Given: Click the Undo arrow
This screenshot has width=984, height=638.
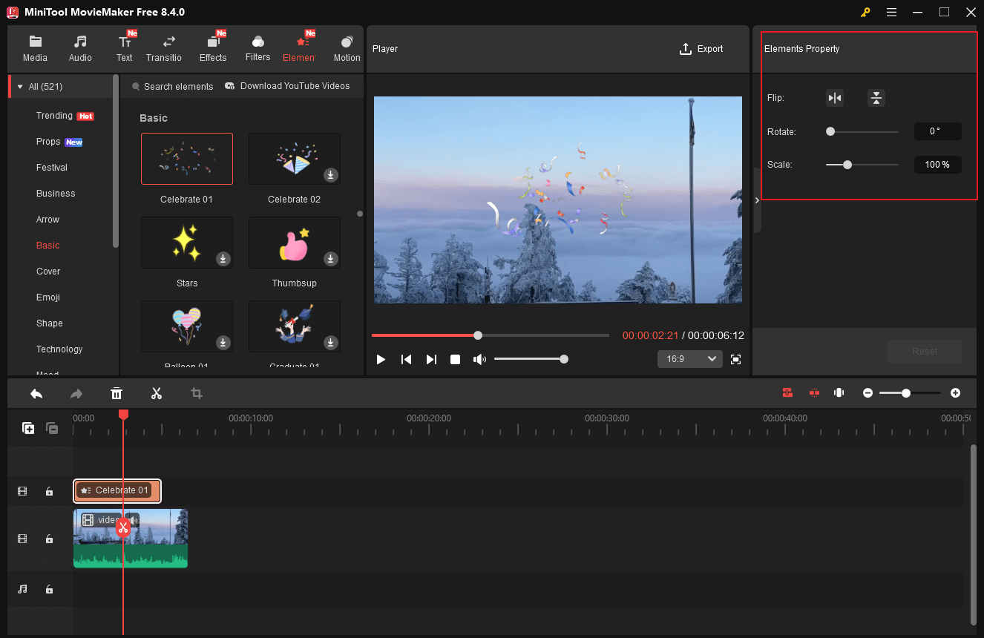Looking at the screenshot, I should pos(36,393).
